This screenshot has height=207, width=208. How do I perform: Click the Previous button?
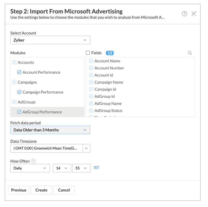19,190
